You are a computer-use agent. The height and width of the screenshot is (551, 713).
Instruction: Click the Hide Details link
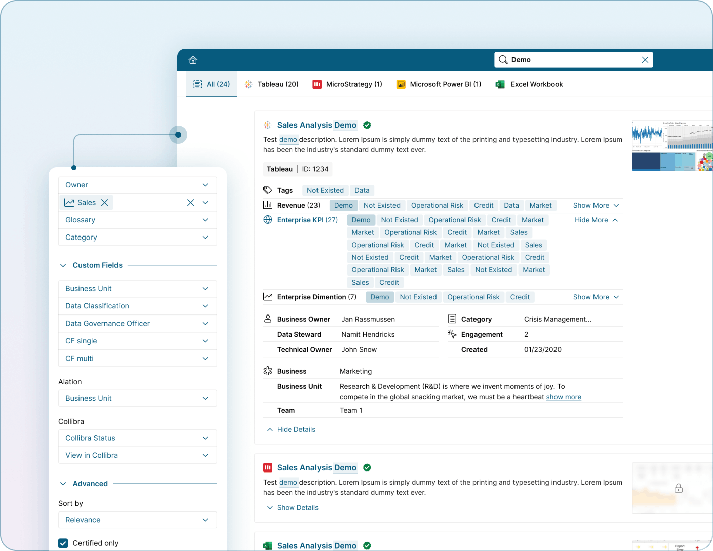296,429
